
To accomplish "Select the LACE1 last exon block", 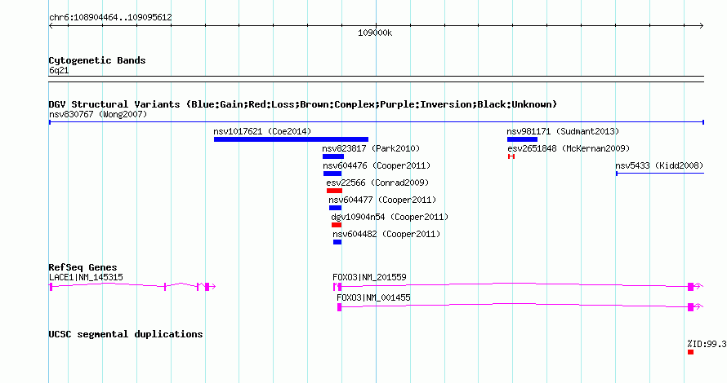I will pyautogui.click(x=207, y=287).
